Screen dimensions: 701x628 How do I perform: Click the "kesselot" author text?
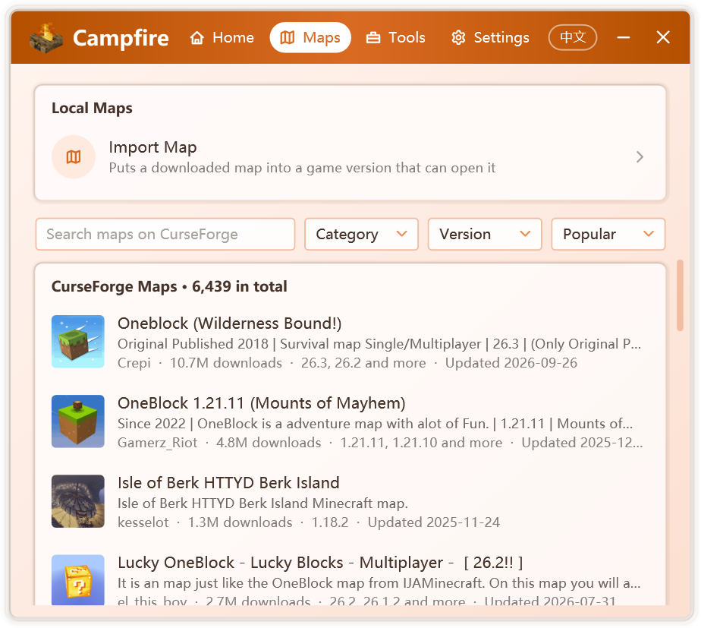coord(143,522)
